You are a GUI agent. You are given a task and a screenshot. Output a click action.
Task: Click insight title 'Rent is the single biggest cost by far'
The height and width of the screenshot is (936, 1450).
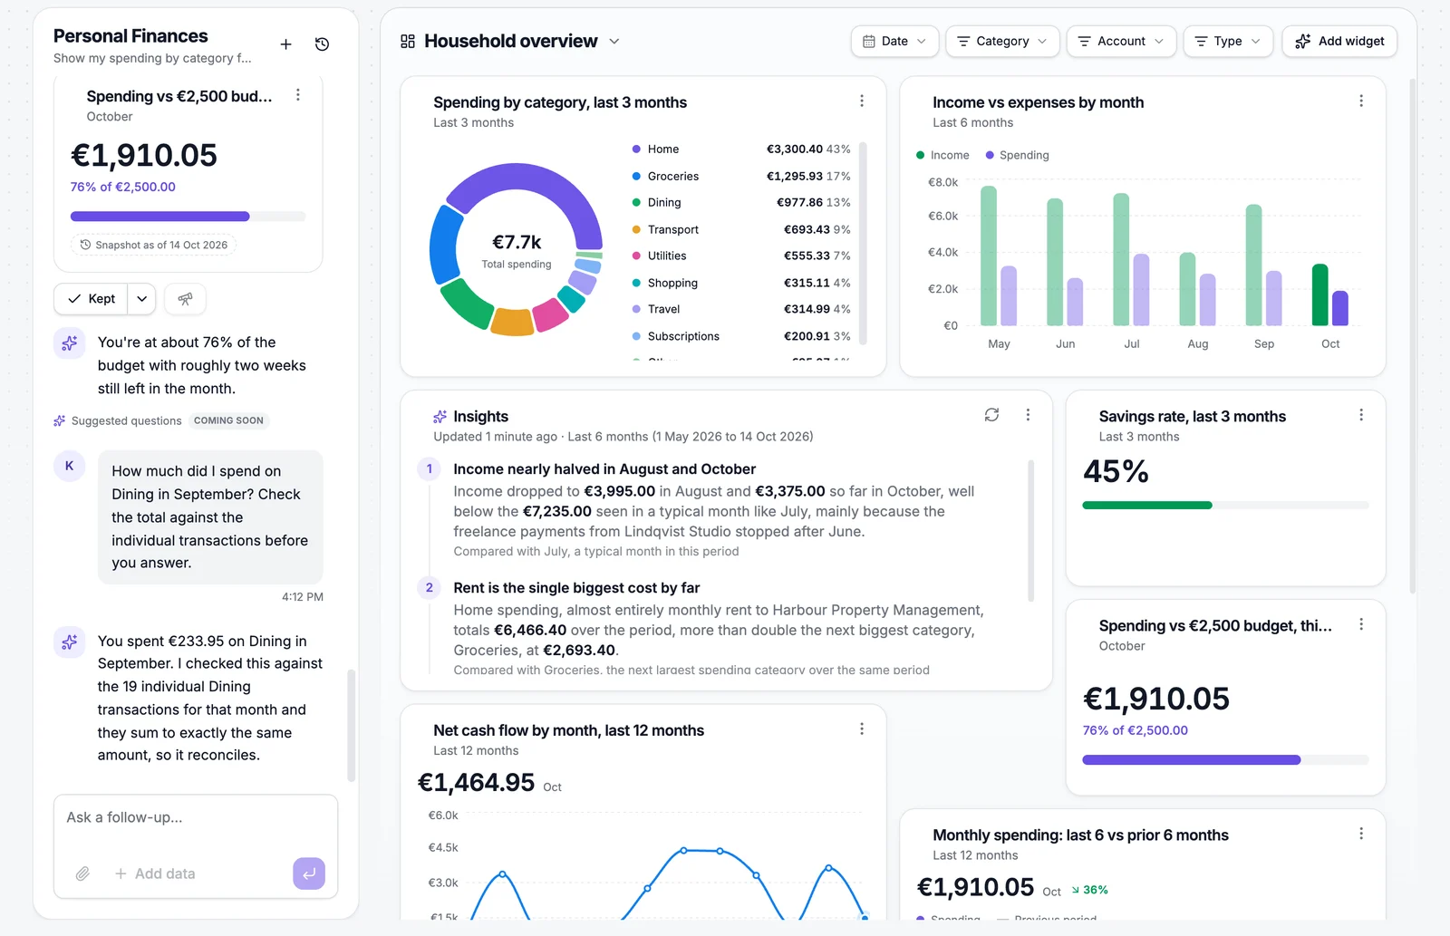[x=576, y=588]
